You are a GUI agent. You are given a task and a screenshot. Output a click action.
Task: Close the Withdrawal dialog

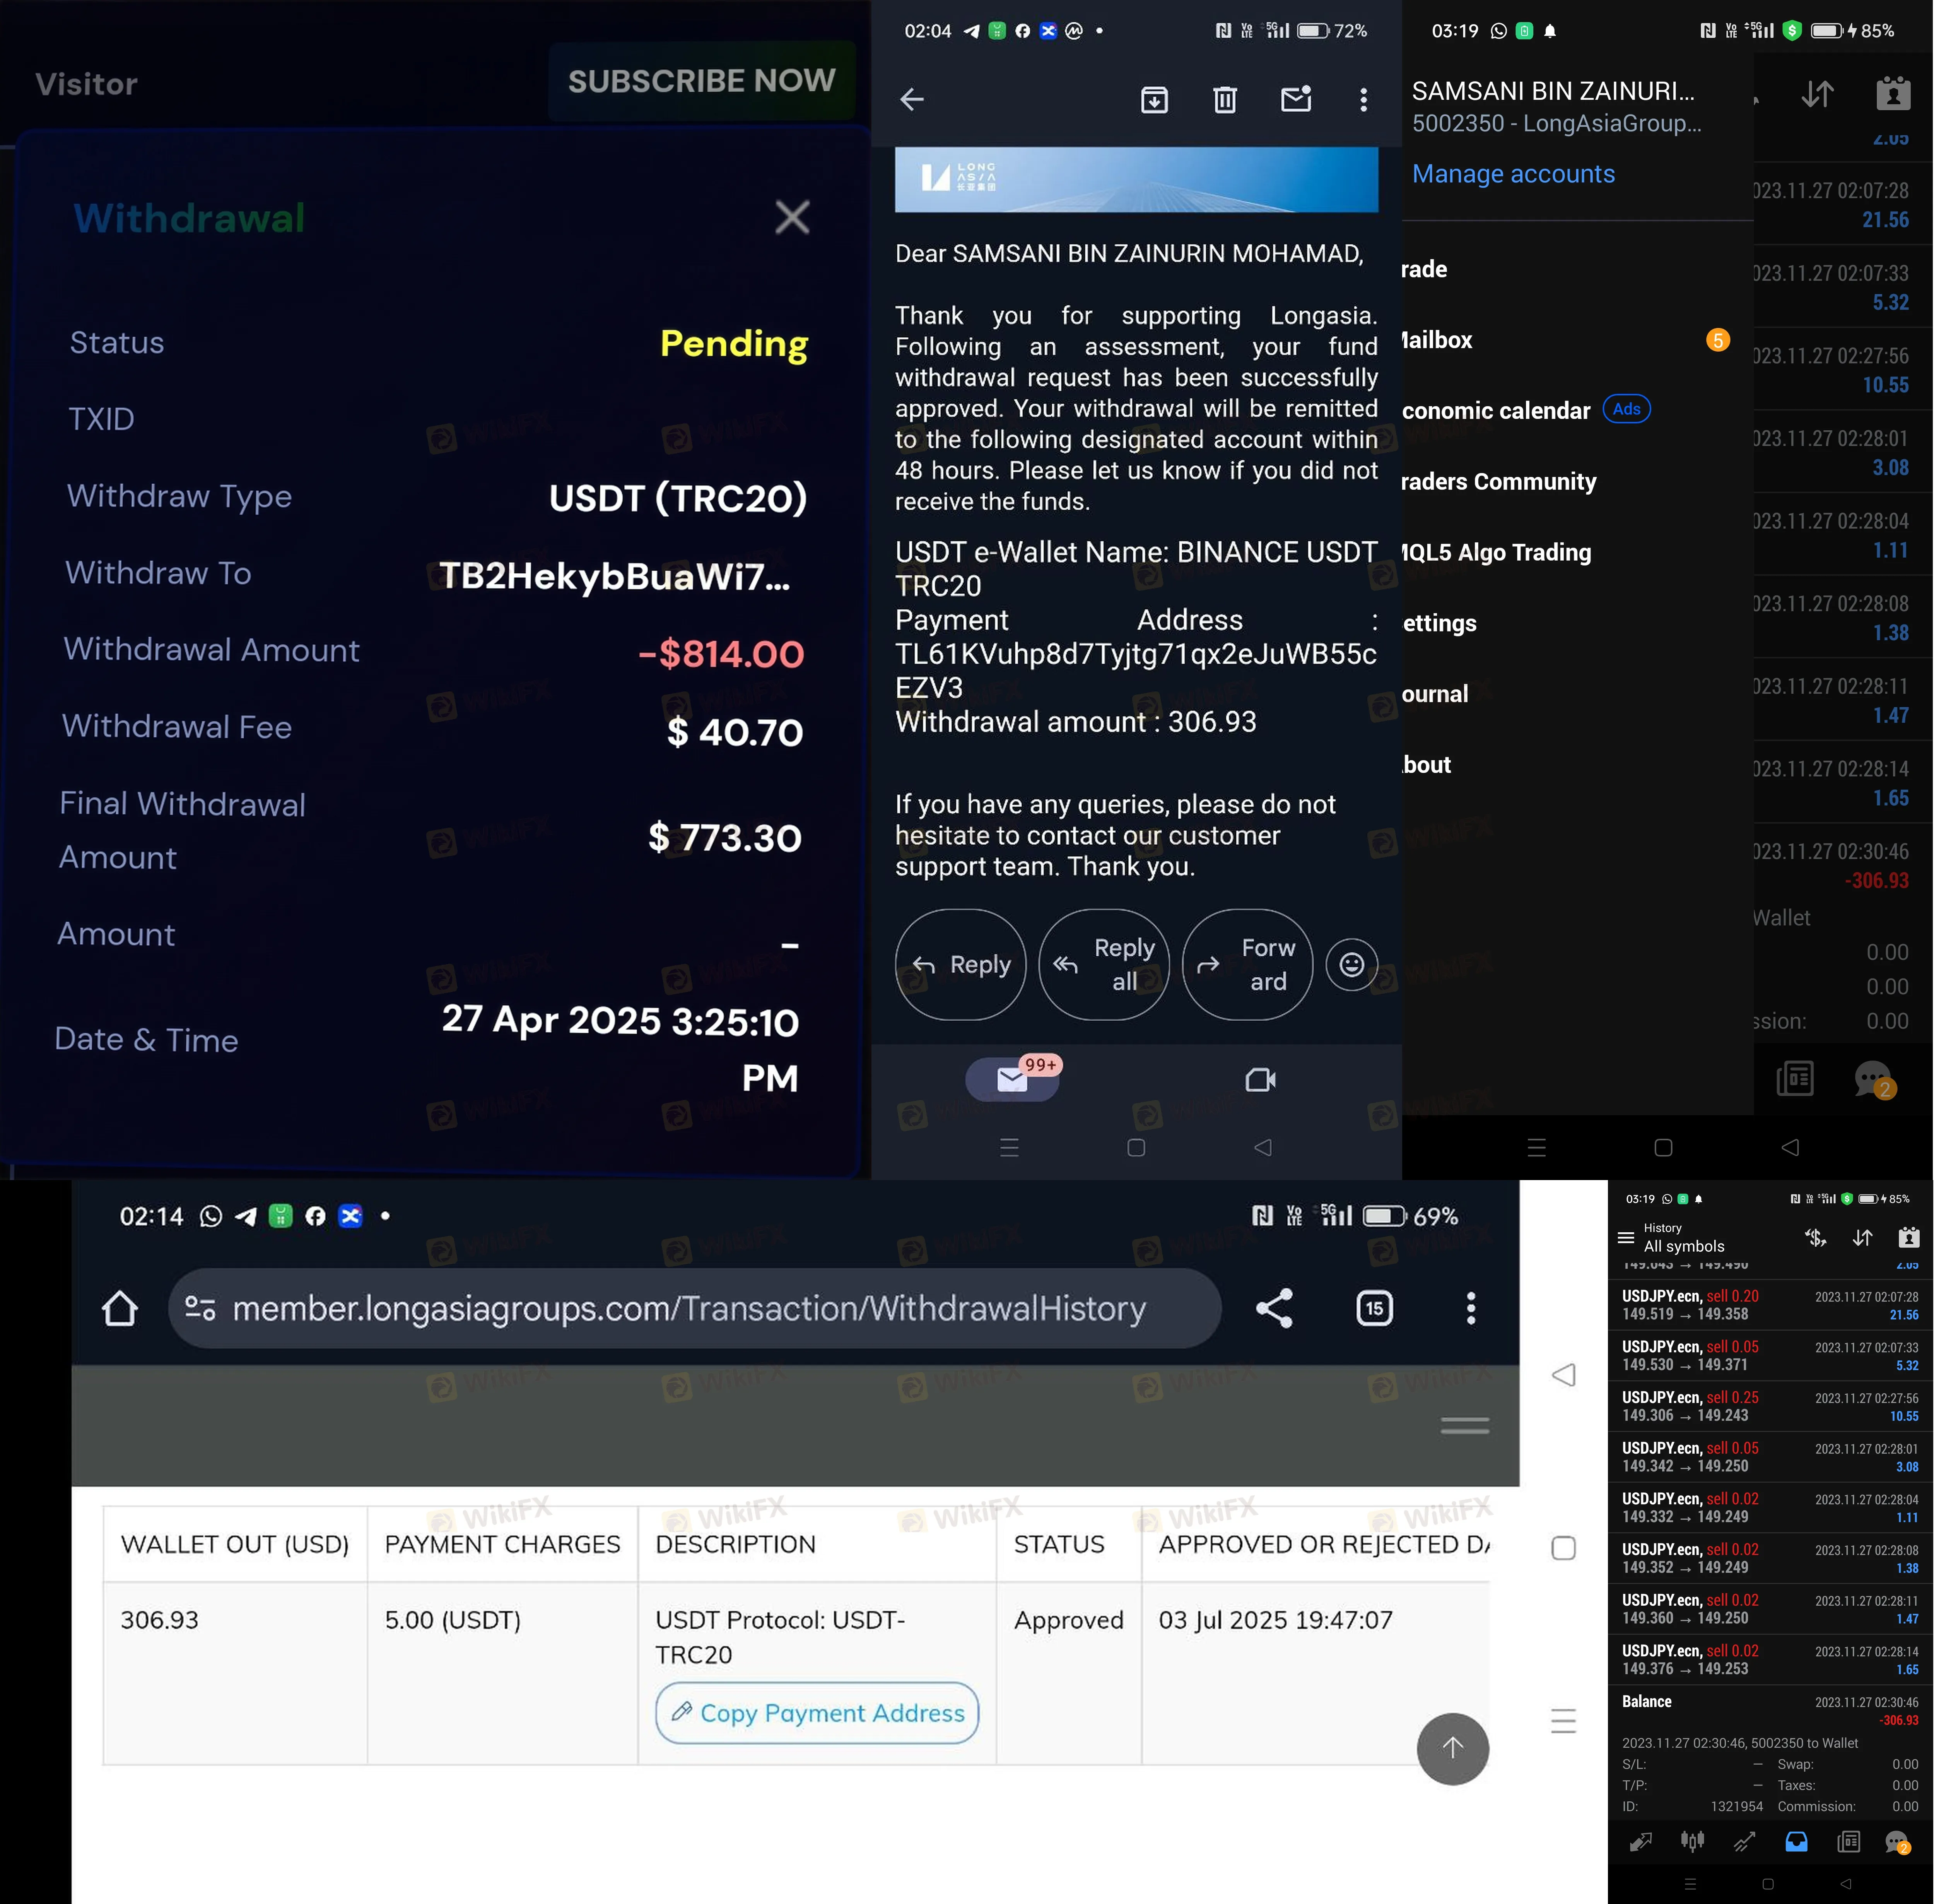click(x=792, y=217)
